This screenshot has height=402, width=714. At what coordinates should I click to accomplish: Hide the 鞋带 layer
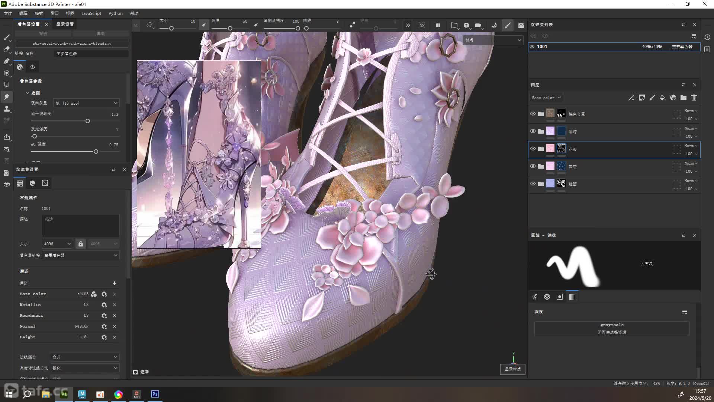(x=533, y=166)
